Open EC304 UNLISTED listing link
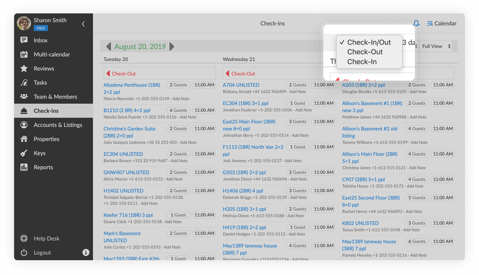Image resolution: width=479 pixels, height=275 pixels. [x=123, y=154]
